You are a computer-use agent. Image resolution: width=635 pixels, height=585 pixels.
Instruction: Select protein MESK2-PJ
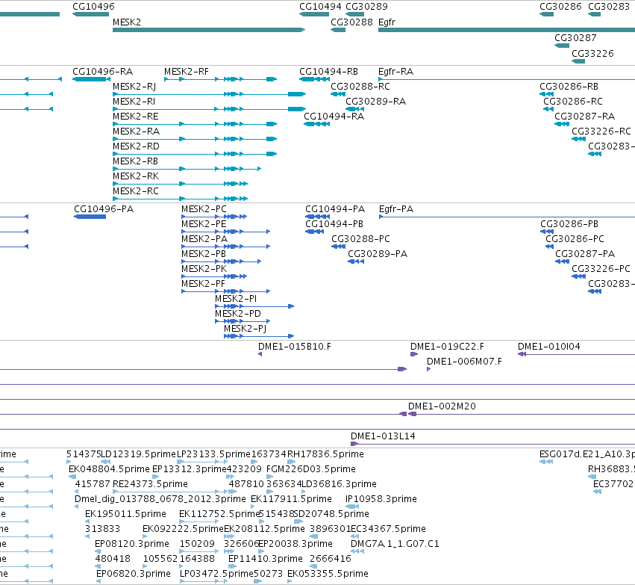[245, 329]
